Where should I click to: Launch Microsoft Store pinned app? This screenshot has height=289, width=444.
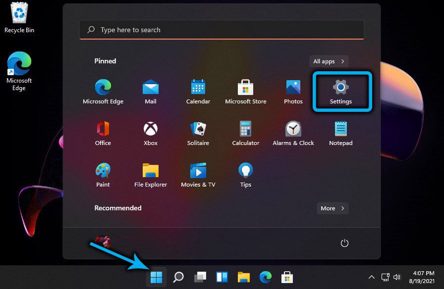(246, 91)
